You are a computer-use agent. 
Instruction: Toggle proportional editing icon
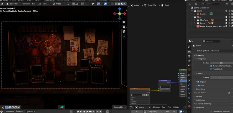pyautogui.click(x=82, y=4)
